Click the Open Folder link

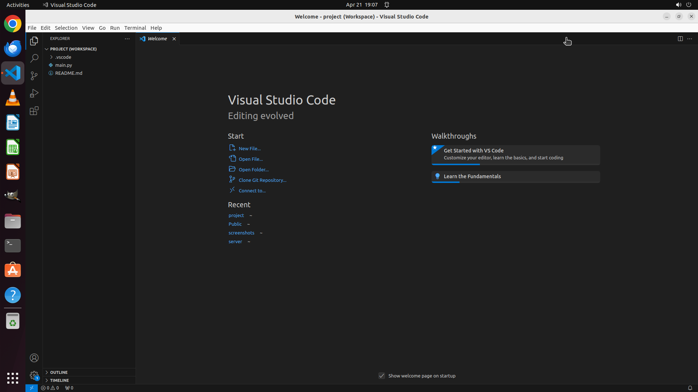coord(253,170)
